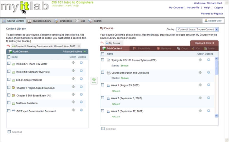This screenshot has height=142, width=229.
Task: Click the Testbank Questions move order icon
Action: click(73, 102)
